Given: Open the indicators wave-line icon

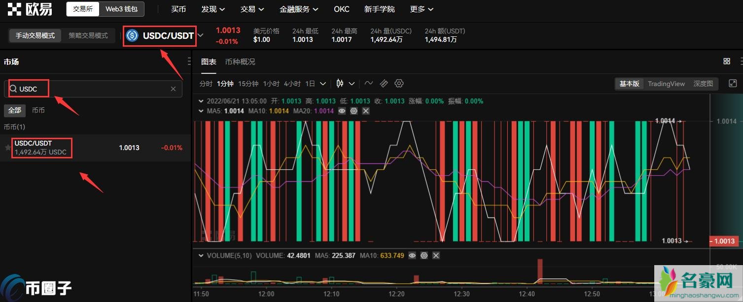Looking at the screenshot, I should click(x=369, y=84).
